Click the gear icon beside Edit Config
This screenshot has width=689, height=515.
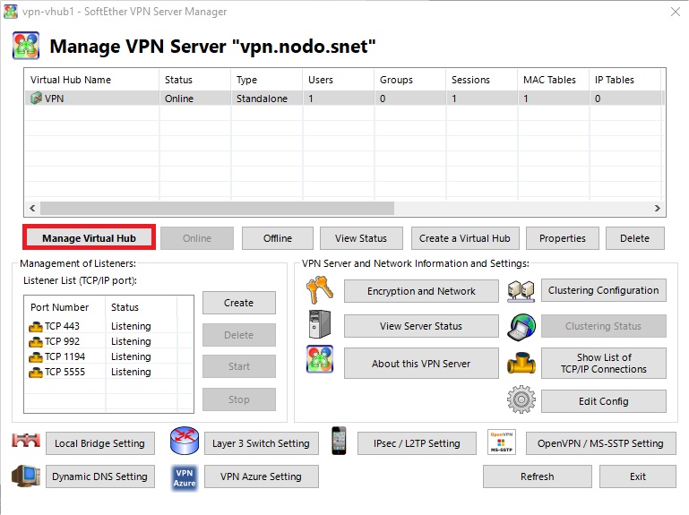(521, 399)
